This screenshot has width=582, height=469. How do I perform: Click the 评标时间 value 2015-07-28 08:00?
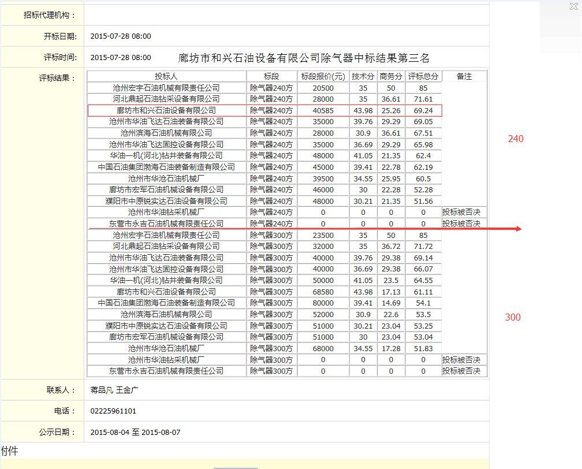coord(121,58)
